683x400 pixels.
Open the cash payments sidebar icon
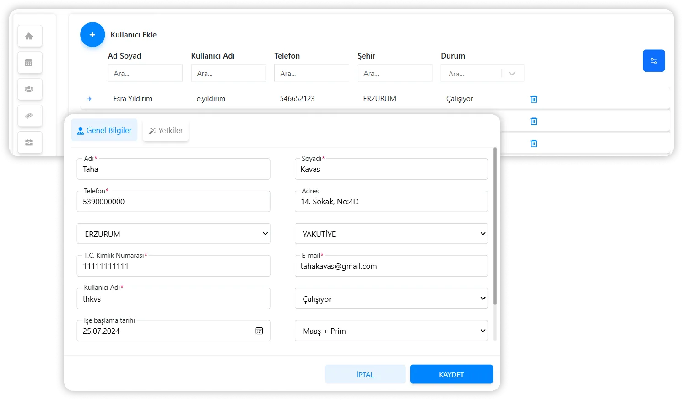[x=29, y=116]
